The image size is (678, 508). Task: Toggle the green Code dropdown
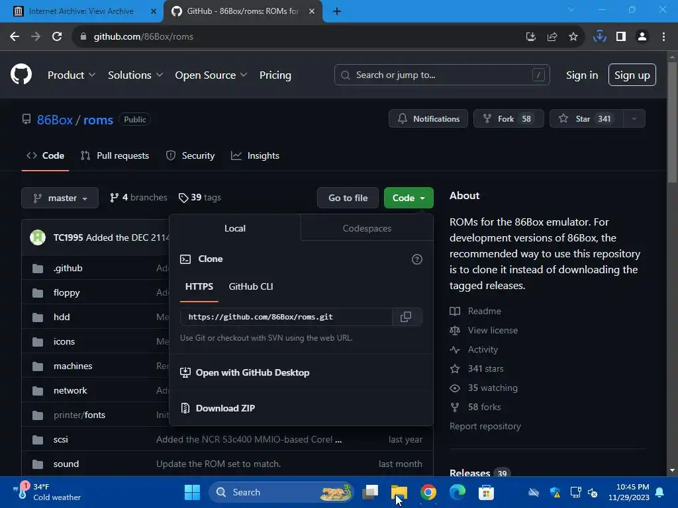(x=409, y=198)
